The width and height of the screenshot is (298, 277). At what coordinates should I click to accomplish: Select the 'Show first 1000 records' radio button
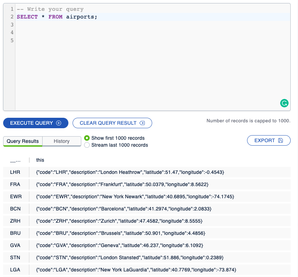(87, 138)
